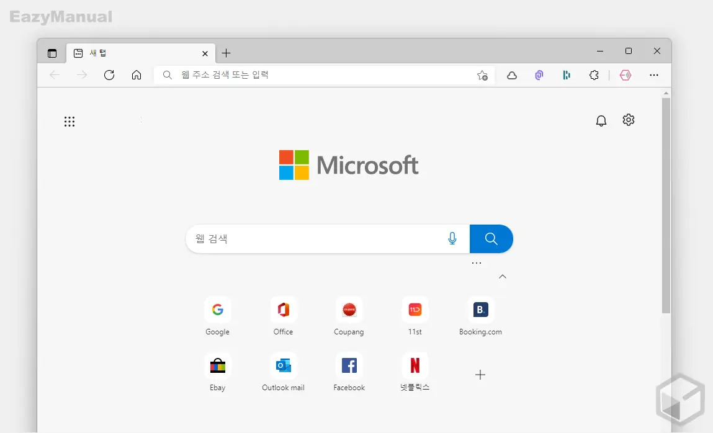This screenshot has width=713, height=433.
Task: Reload the page with refresh icon
Action: [x=109, y=75]
